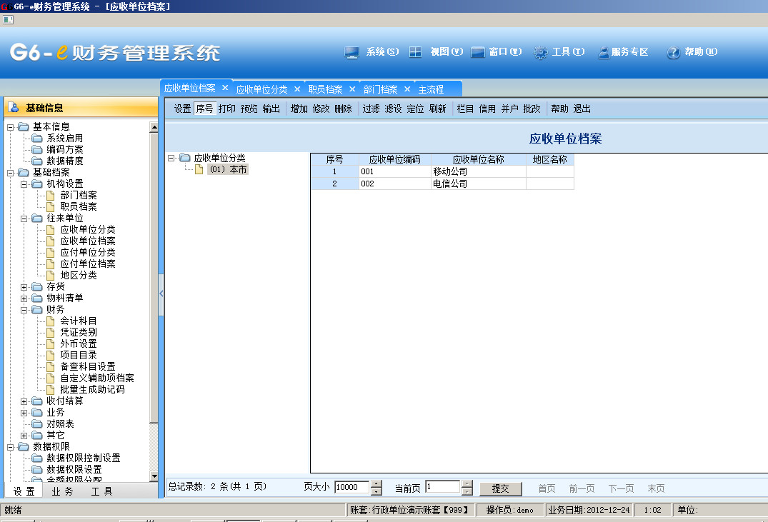Click the 视图(V) grid icon
The height and width of the screenshot is (522, 768).
point(415,52)
